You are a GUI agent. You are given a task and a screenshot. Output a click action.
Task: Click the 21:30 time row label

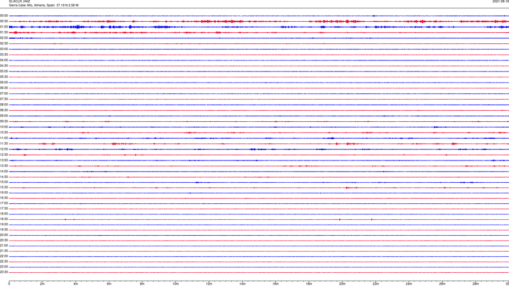4,251
